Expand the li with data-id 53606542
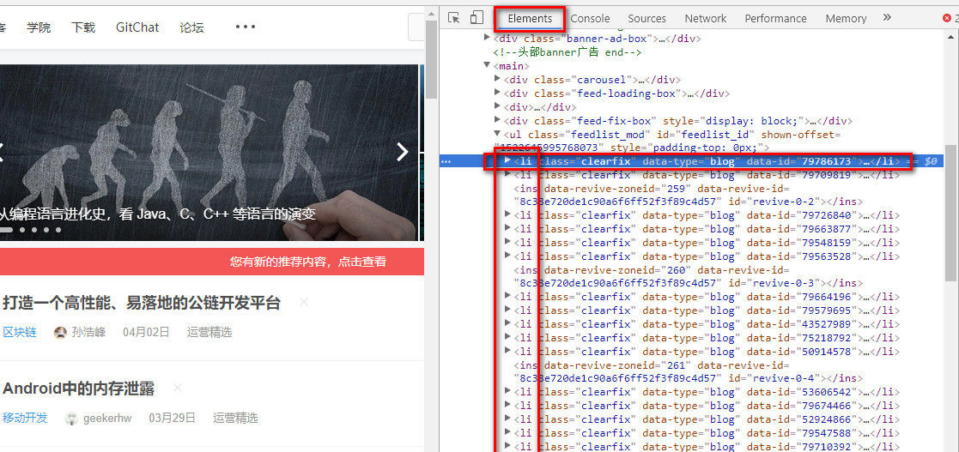This screenshot has height=452, width=959. [x=507, y=391]
